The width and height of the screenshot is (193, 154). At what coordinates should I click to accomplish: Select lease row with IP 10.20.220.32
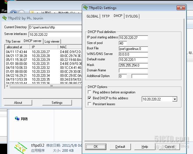coord(43,67)
